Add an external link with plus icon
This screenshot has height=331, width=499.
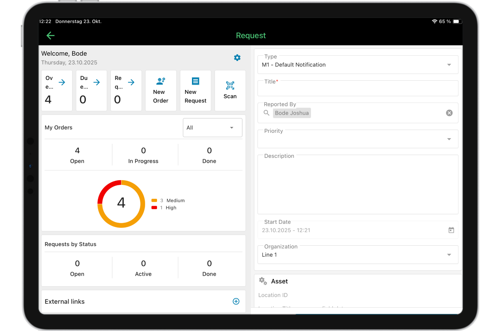(236, 301)
